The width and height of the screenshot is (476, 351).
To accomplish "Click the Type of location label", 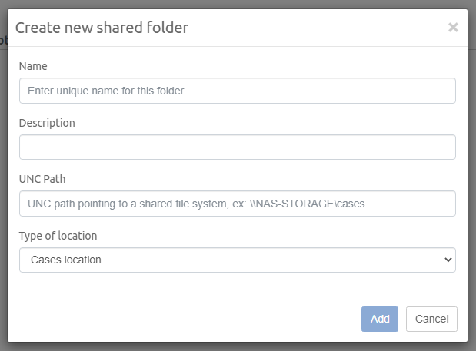I will (x=58, y=236).
